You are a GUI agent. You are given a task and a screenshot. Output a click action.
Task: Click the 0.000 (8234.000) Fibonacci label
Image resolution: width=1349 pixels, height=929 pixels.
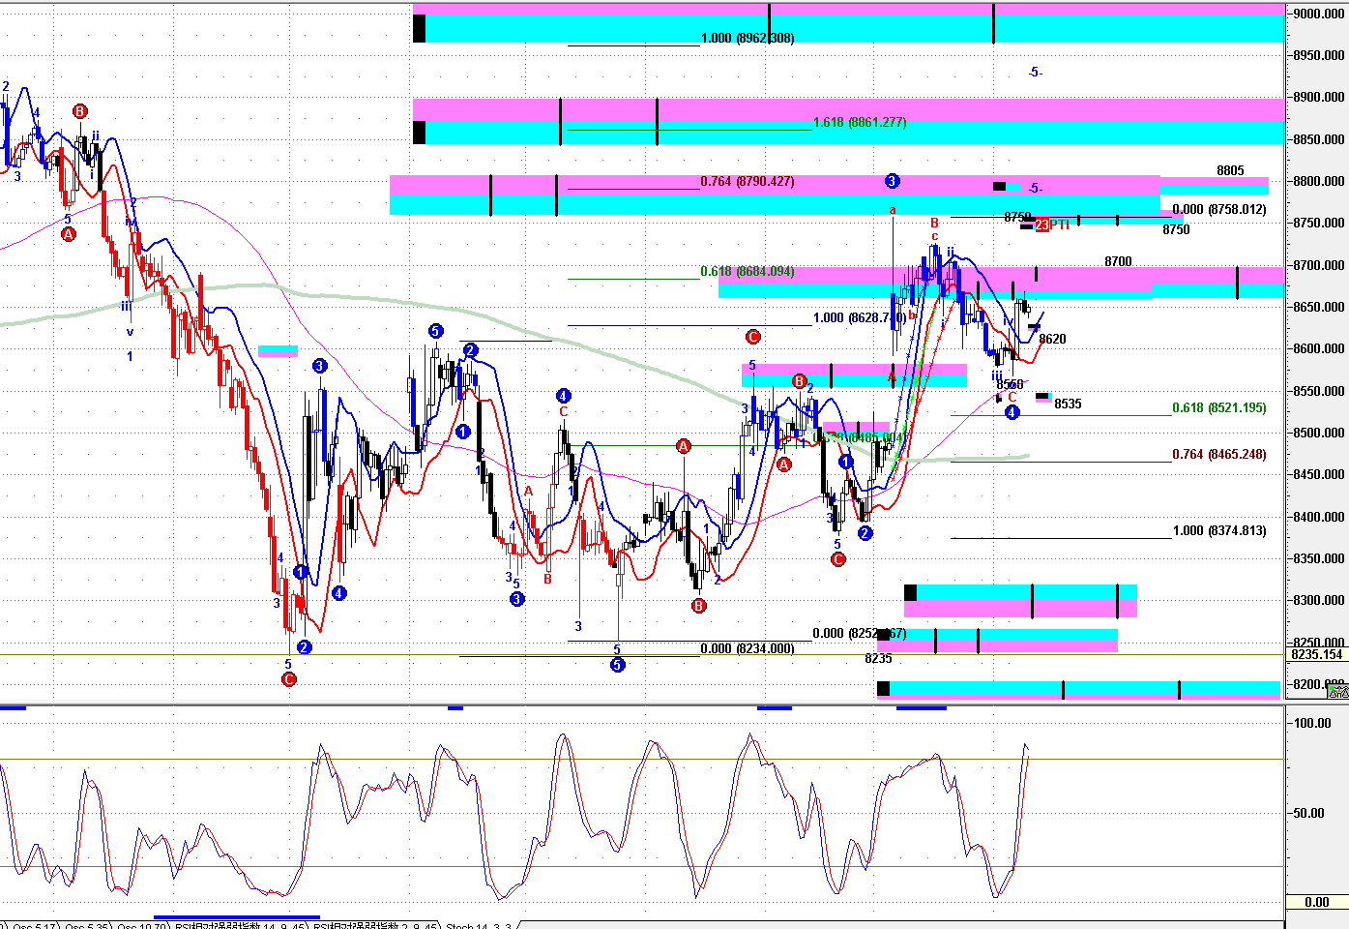pyautogui.click(x=748, y=648)
